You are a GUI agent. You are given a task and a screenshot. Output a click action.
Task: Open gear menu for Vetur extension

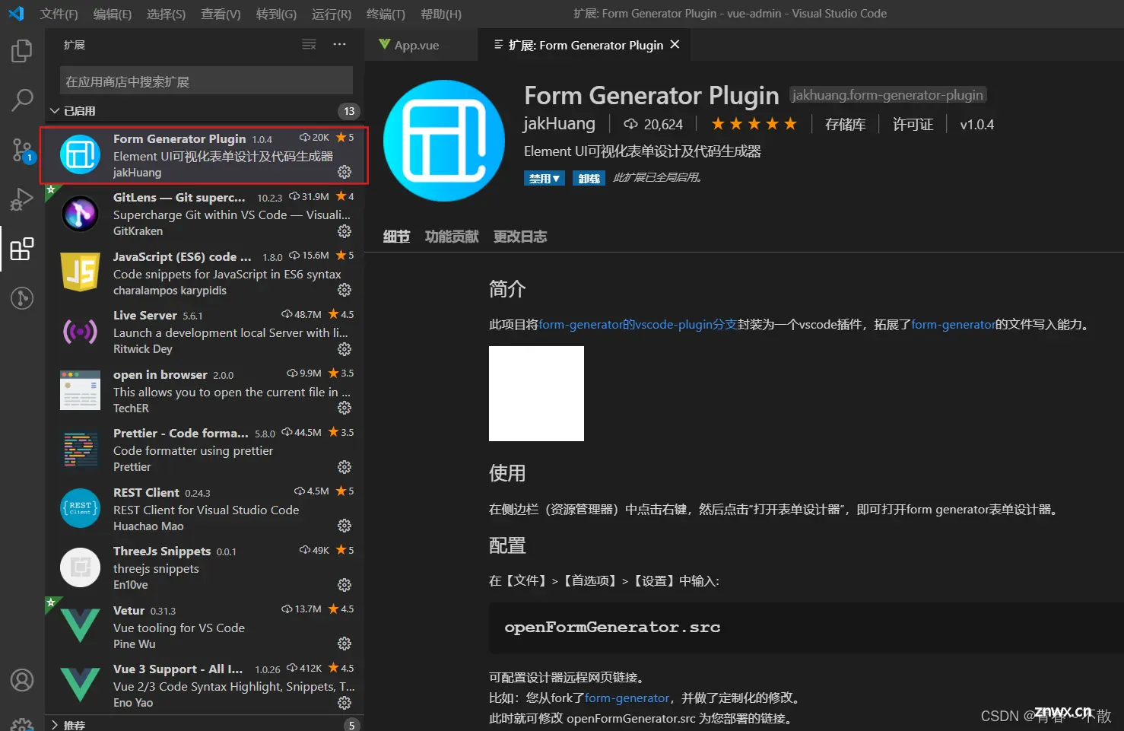345,644
